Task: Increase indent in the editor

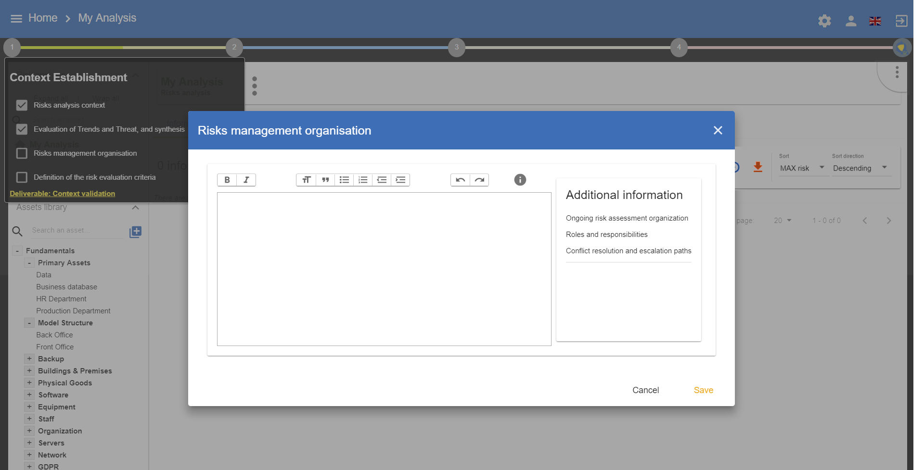Action: point(400,180)
